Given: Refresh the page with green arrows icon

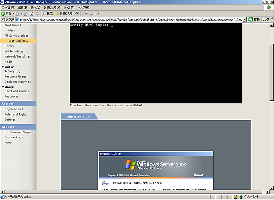Looking at the screenshot, I should [32, 13].
